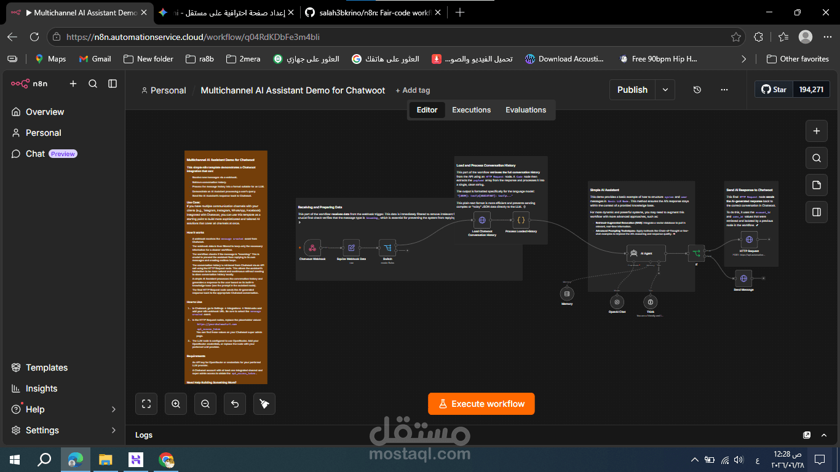Select the HTTP Request node
This screenshot has height=472, width=840.
click(749, 239)
